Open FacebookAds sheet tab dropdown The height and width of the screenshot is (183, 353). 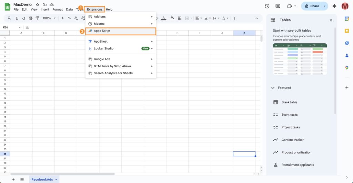[56, 180]
